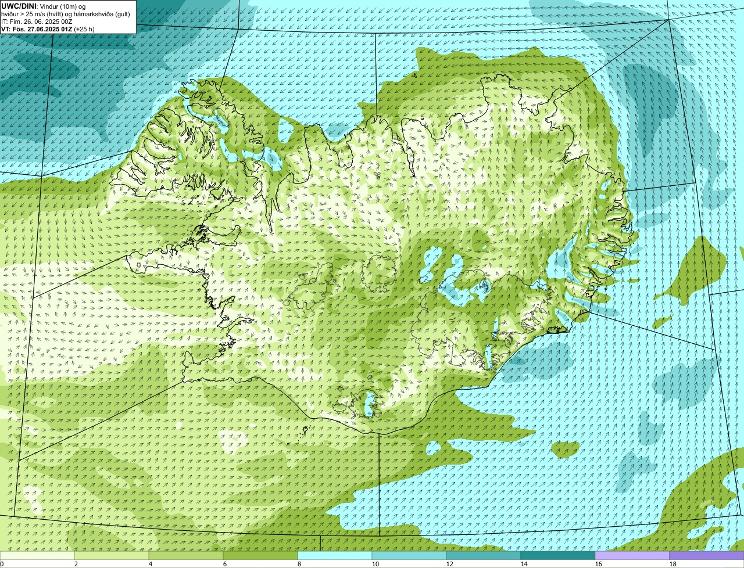This screenshot has height=568, width=744.
Task: Click the 8–10 m/s pale cyan legend swatch
Action: (x=335, y=555)
